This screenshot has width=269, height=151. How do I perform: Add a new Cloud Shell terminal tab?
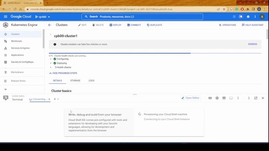tap(55, 99)
